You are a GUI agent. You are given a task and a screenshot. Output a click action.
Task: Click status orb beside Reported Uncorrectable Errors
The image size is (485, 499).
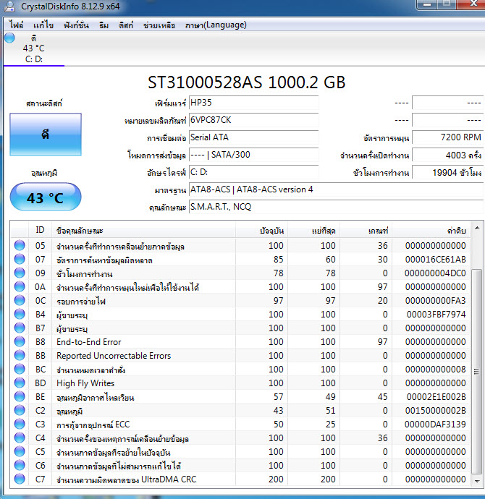tap(20, 356)
